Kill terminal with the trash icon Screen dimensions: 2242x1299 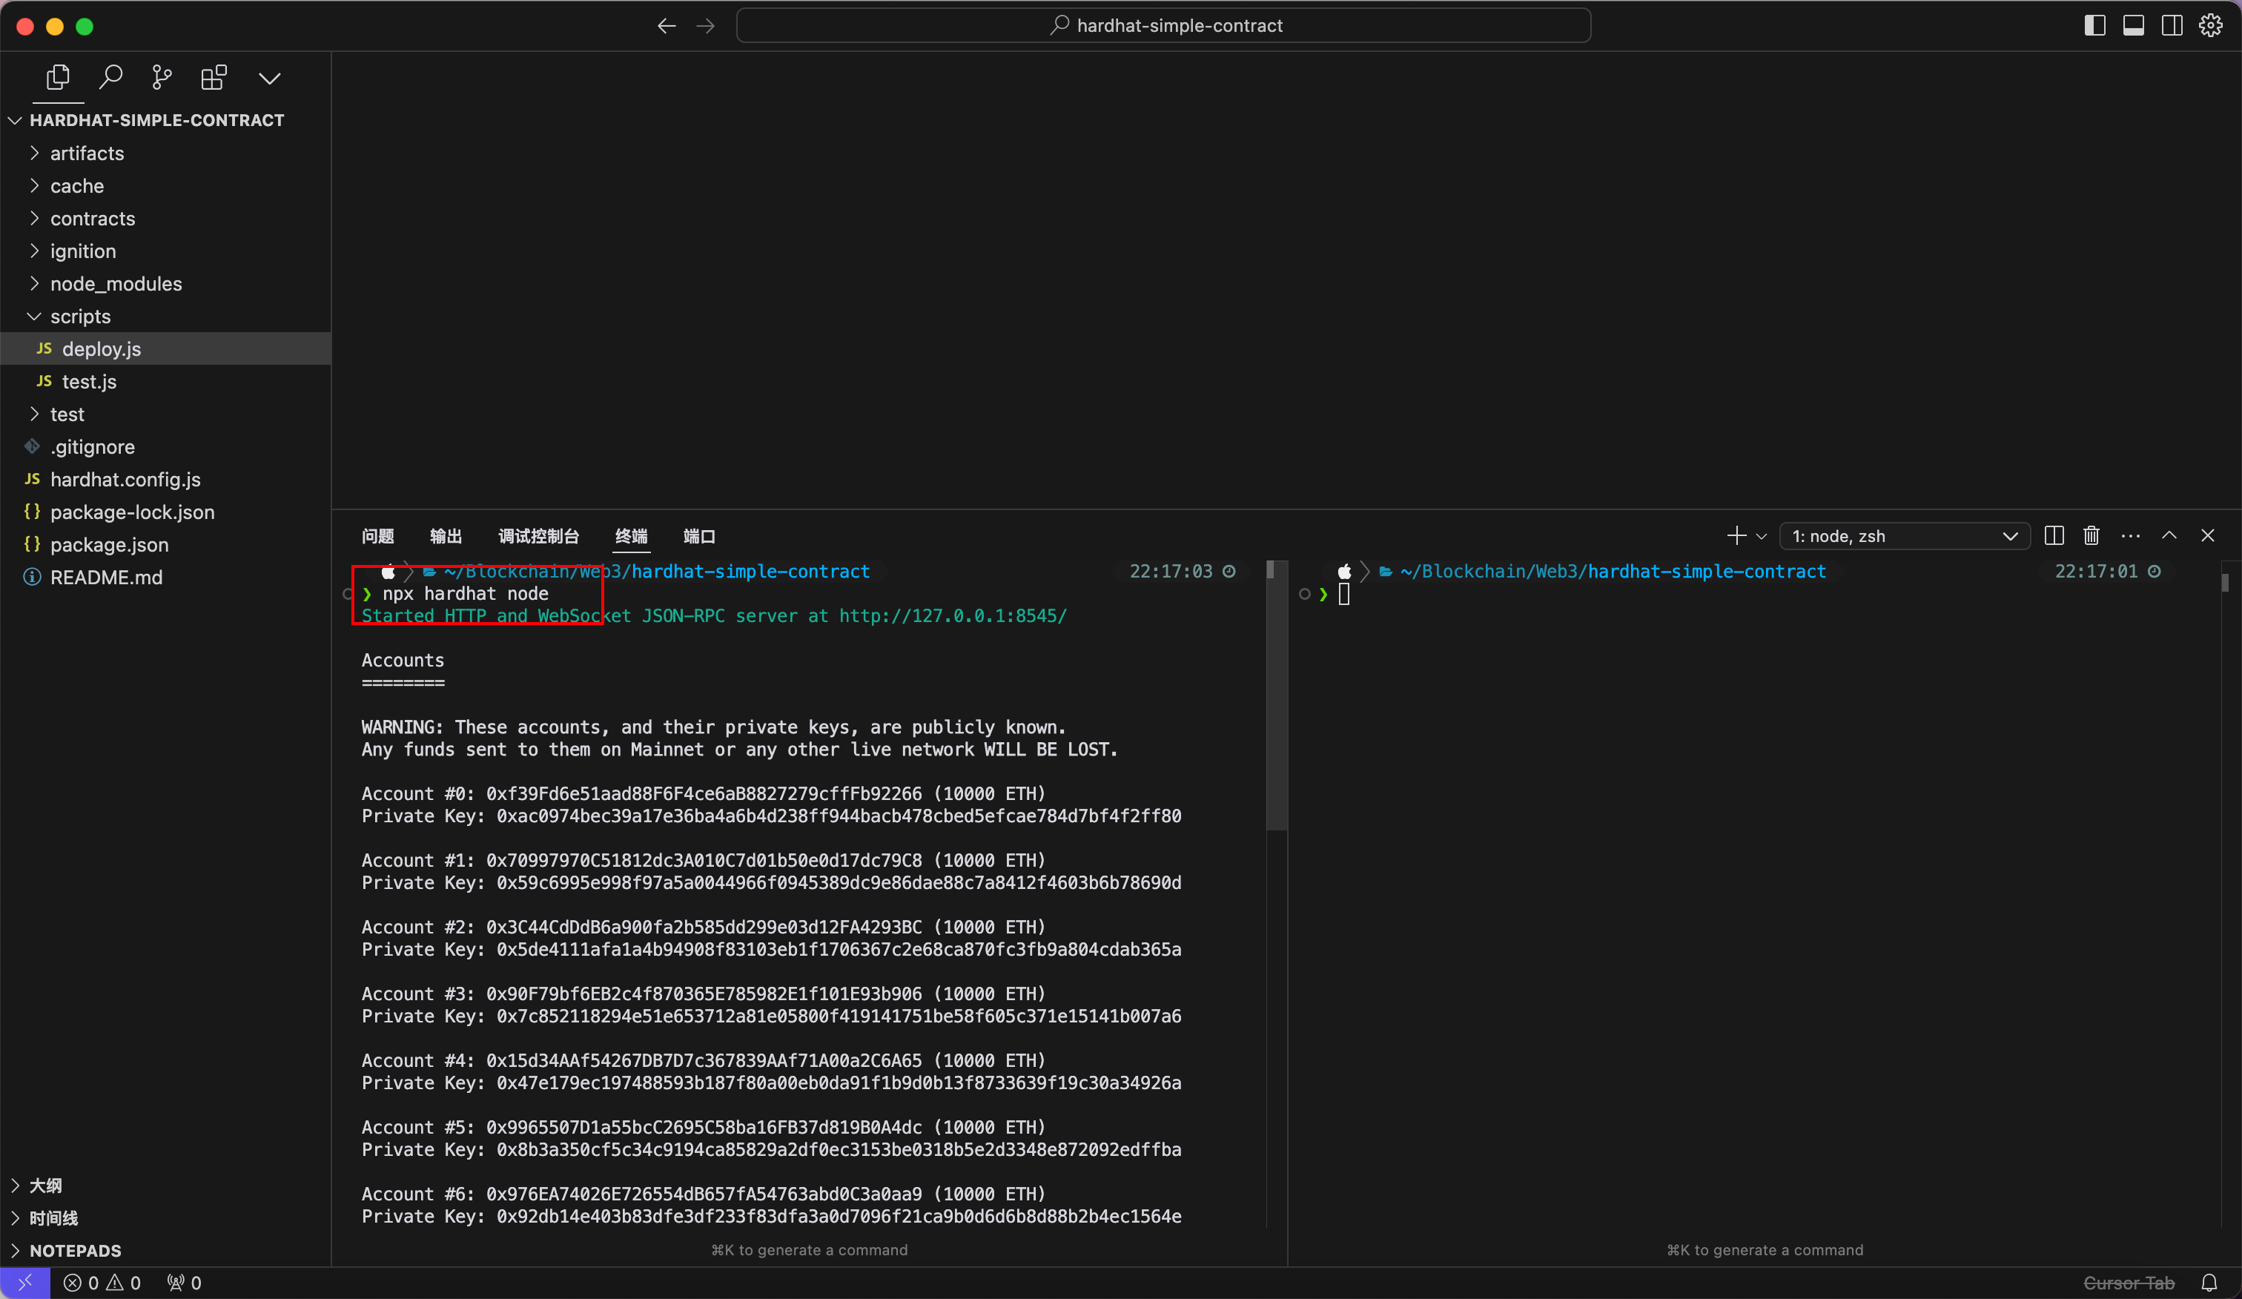pyautogui.click(x=2091, y=535)
